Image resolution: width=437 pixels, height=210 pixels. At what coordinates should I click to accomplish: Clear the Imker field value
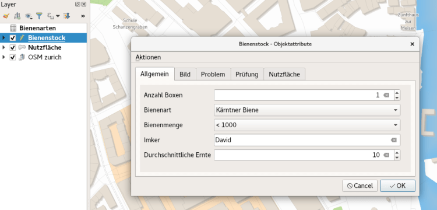click(x=393, y=140)
